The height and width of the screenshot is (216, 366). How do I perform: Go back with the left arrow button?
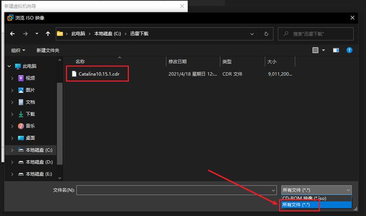pos(12,34)
